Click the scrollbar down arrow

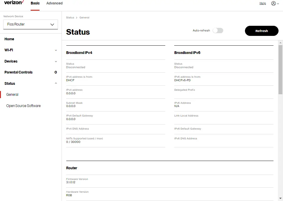point(281,199)
